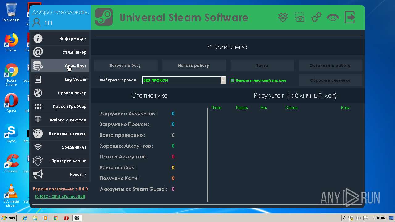Click the Игры column header
The image size is (395, 222).
(x=345, y=108)
